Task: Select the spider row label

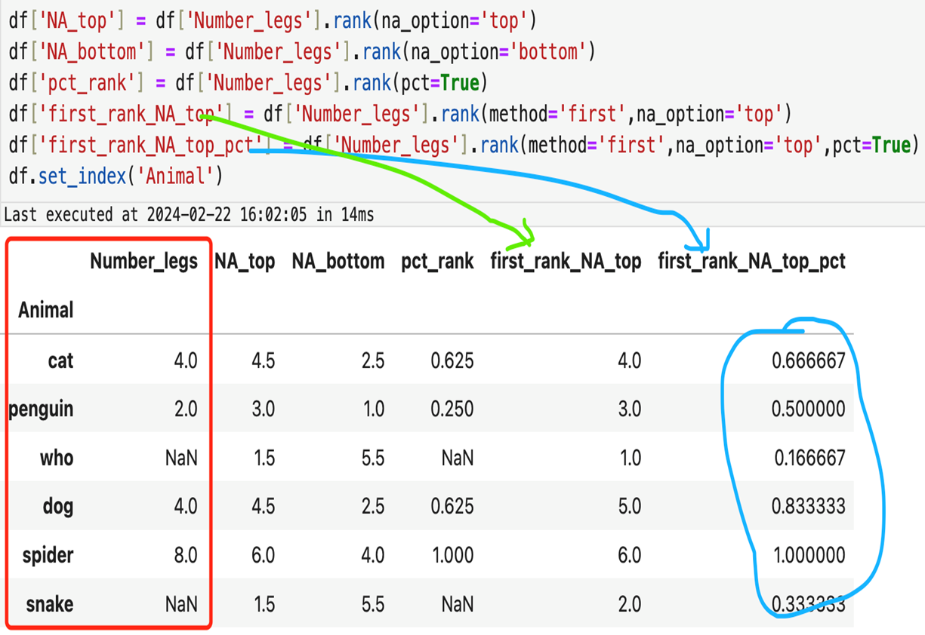Action: click(48, 555)
